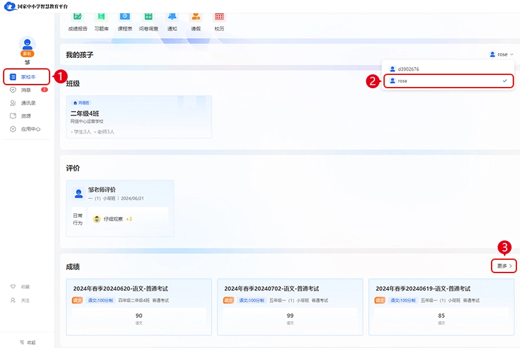Open 应用中心 app center in sidebar
Viewport: 520px width, 348px height.
(x=30, y=129)
